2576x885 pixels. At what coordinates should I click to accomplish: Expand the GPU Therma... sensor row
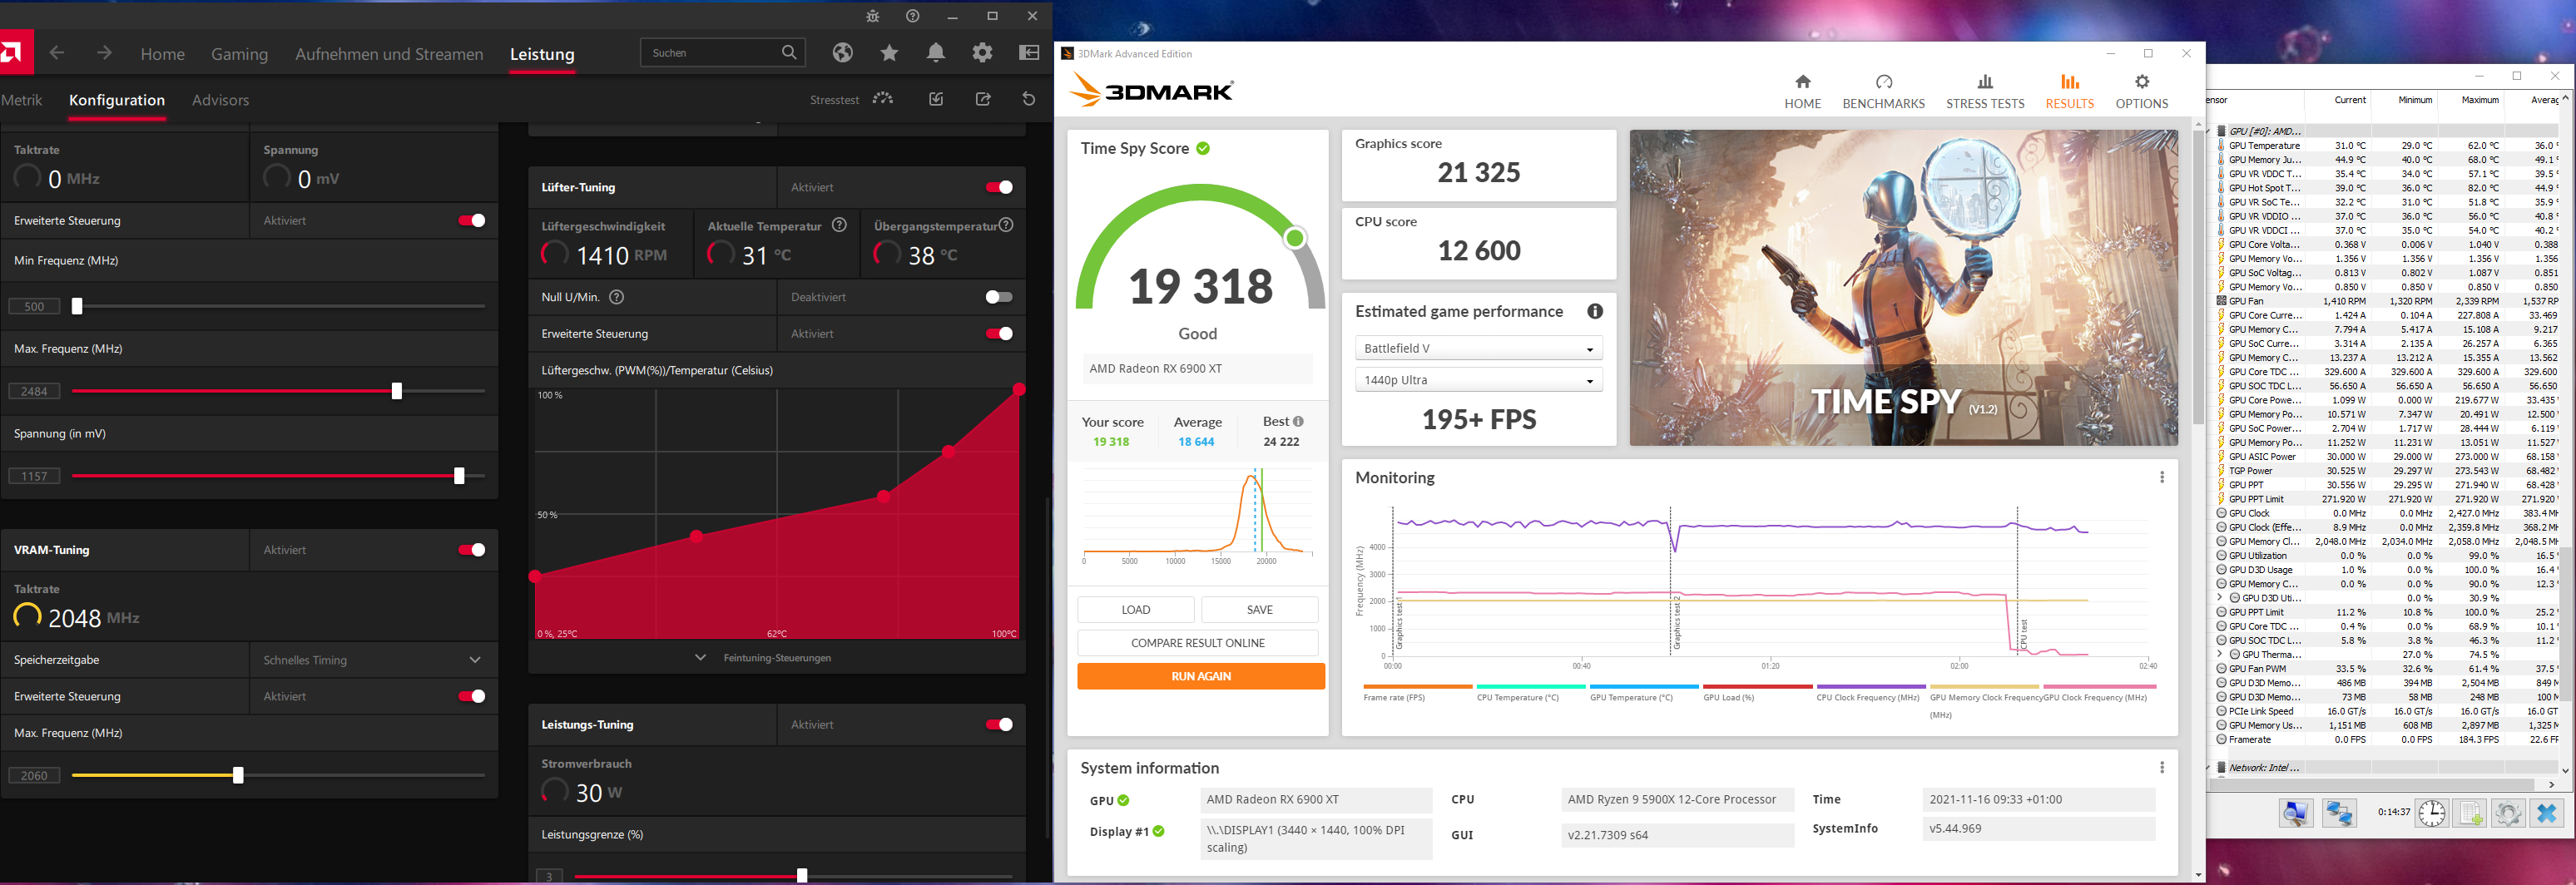[x=2220, y=655]
